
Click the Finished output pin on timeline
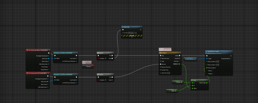180,58
